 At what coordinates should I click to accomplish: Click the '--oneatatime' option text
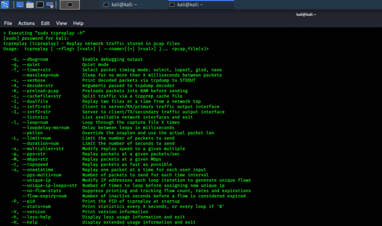(38, 169)
